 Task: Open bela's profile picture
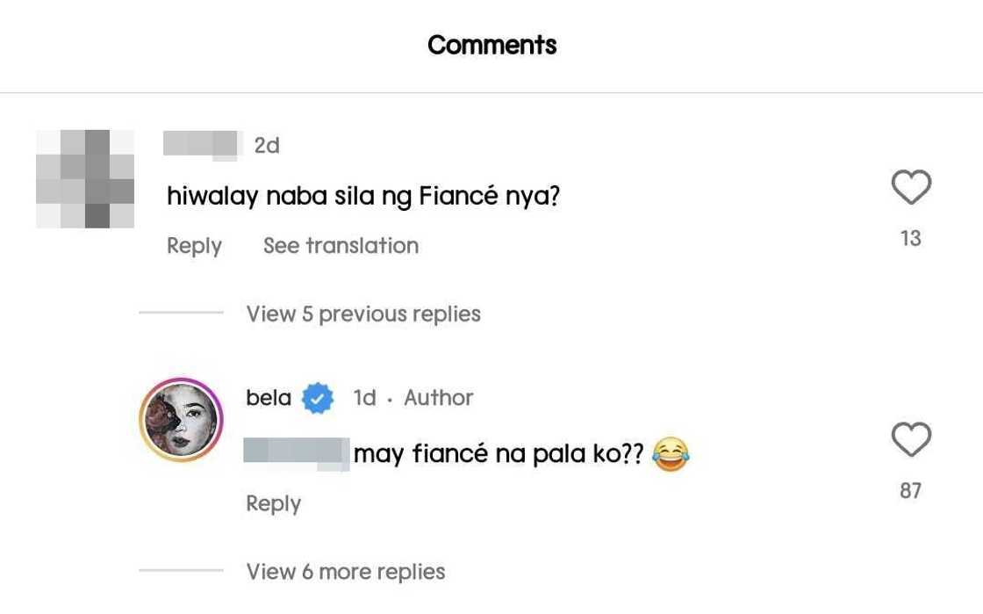[x=181, y=420]
